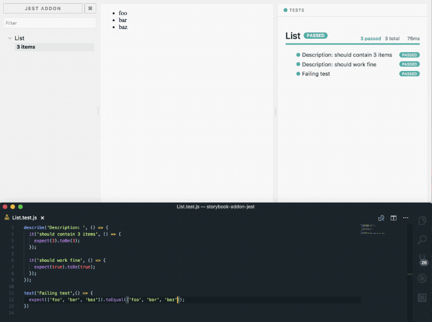Click the PASSED badge beside List heading
The width and height of the screenshot is (432, 322).
pos(315,35)
